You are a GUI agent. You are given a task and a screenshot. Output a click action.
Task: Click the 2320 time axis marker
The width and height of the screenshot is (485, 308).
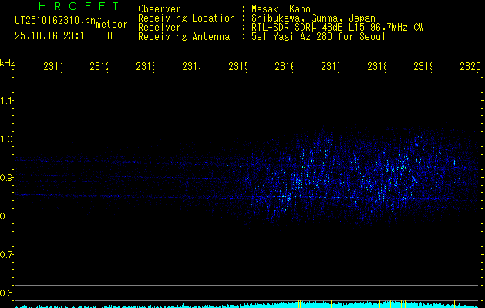coord(470,68)
